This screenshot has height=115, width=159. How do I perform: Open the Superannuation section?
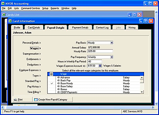32,54
